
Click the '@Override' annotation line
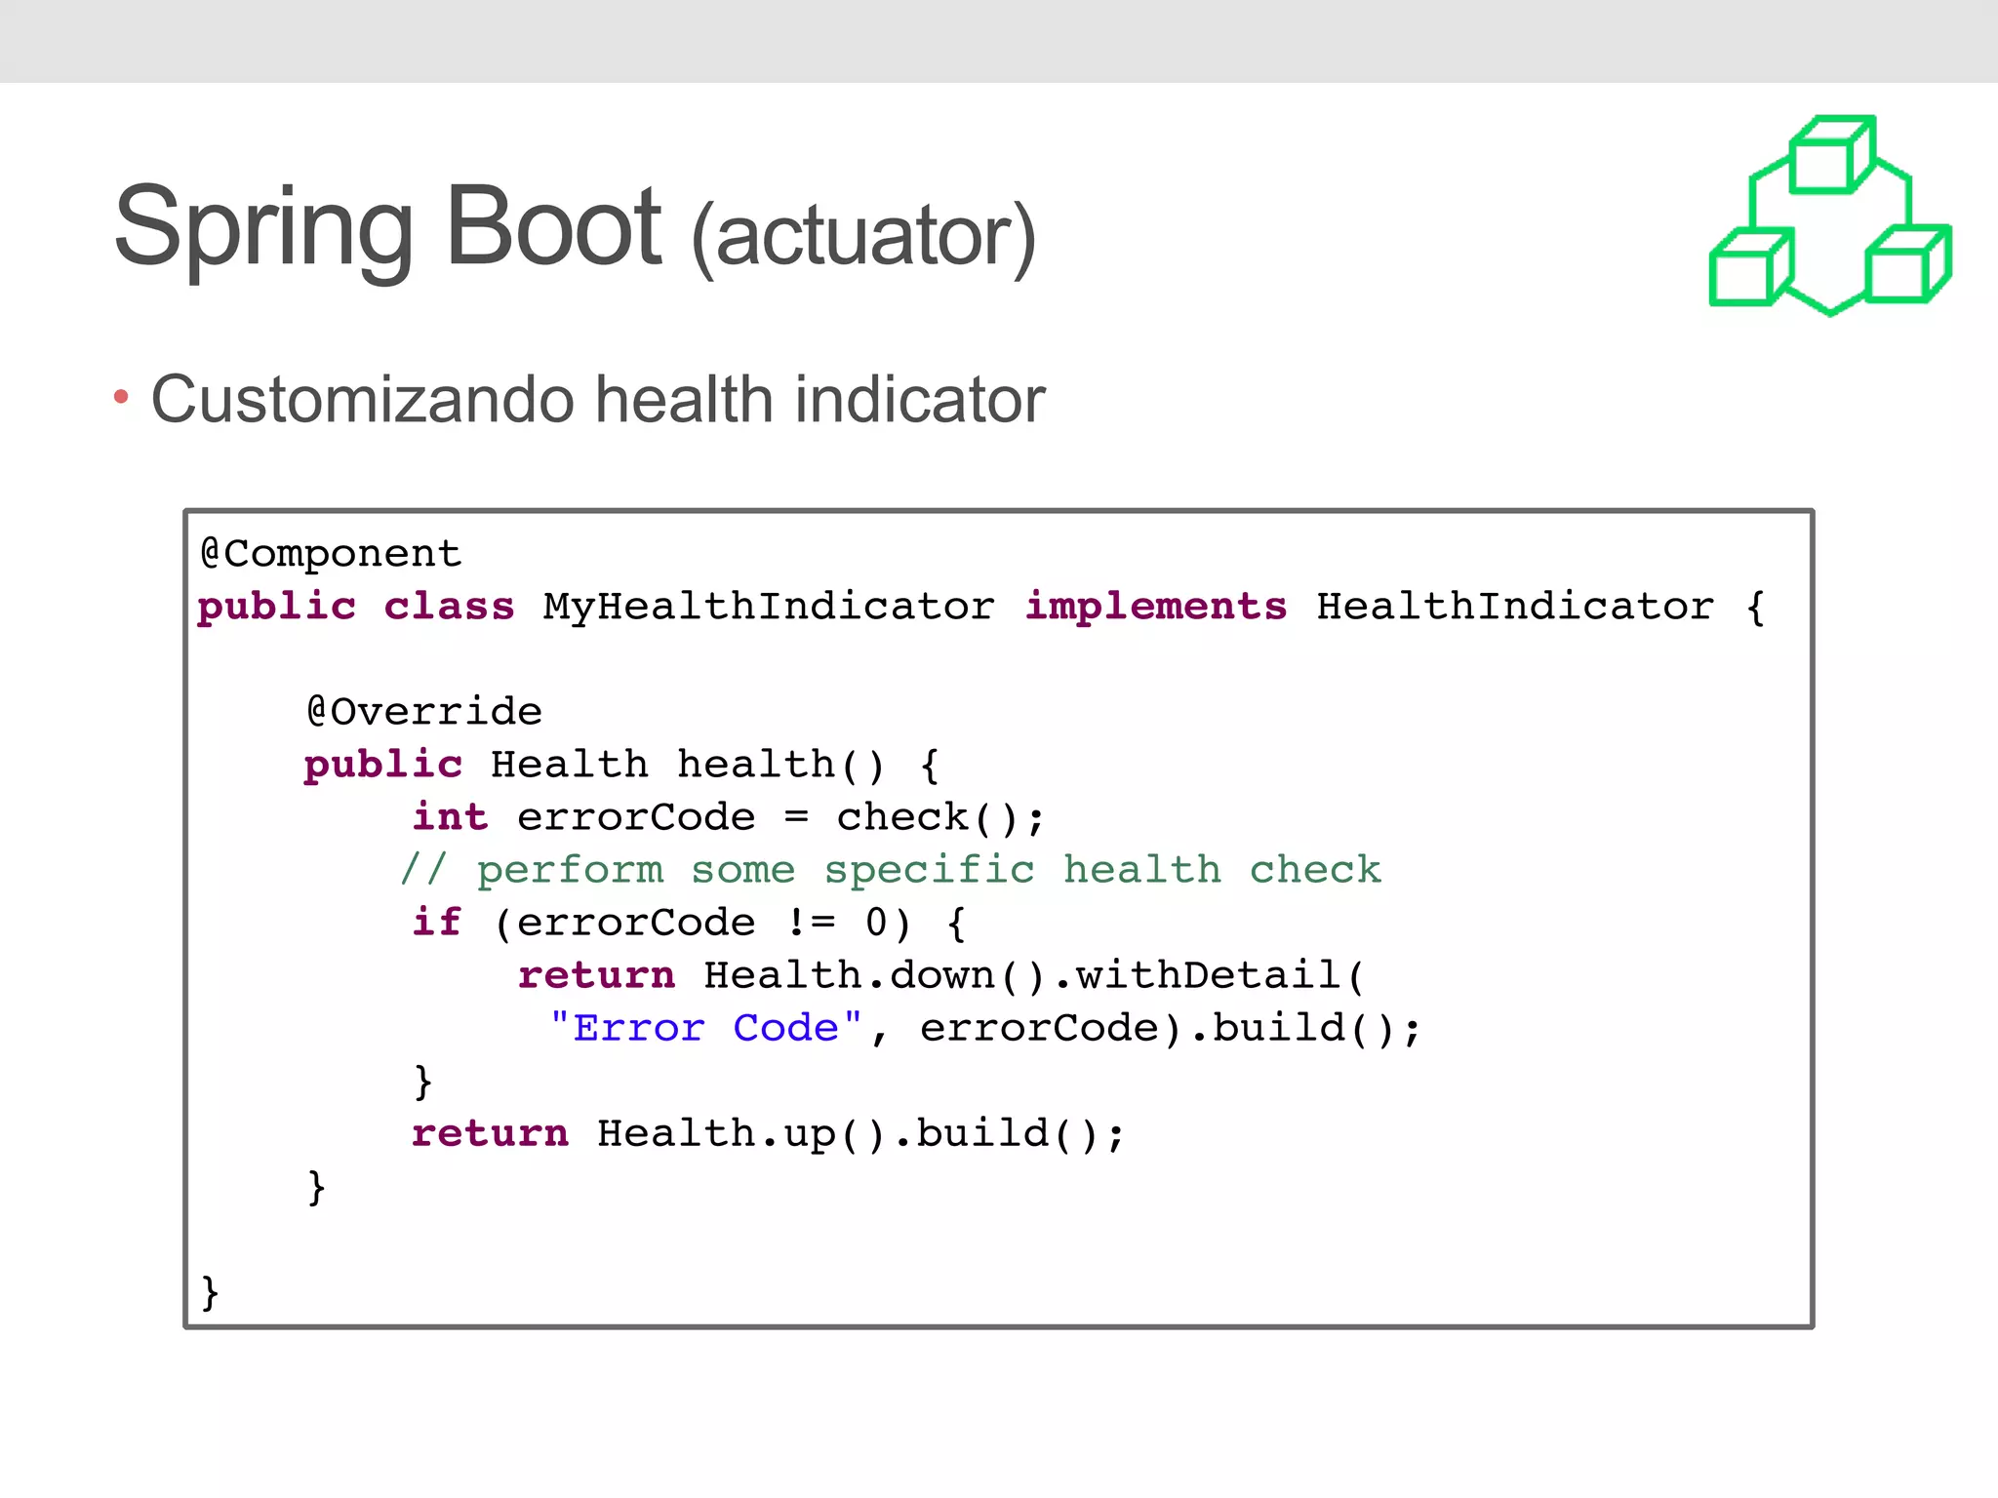coord(423,712)
